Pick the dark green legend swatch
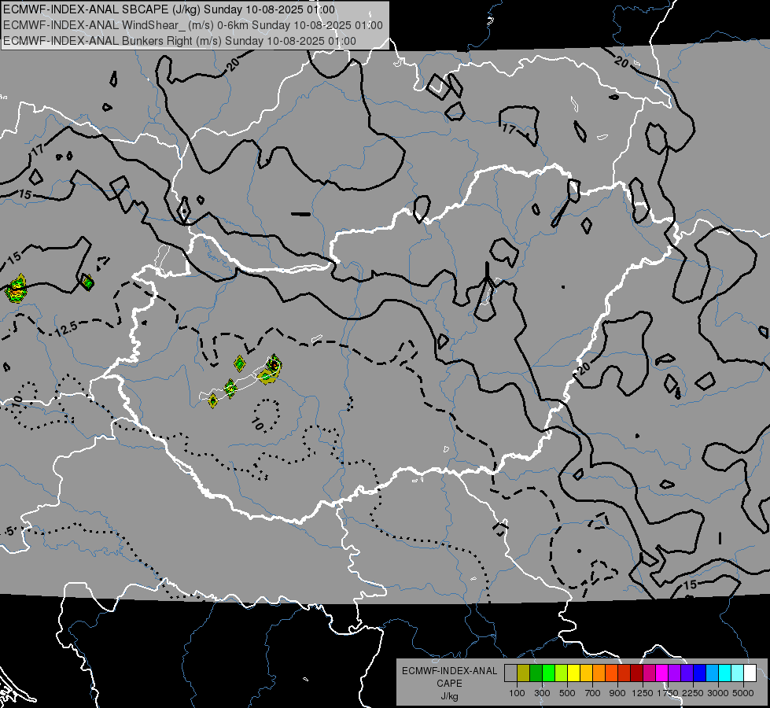This screenshot has height=708, width=770. click(536, 673)
